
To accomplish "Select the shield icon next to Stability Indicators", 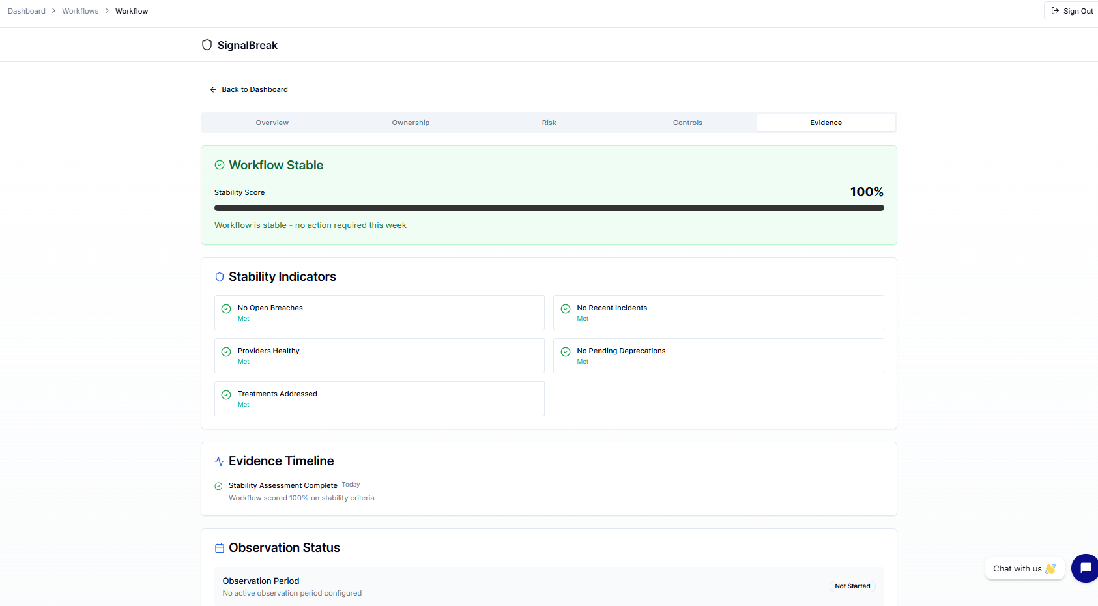I will tap(220, 276).
